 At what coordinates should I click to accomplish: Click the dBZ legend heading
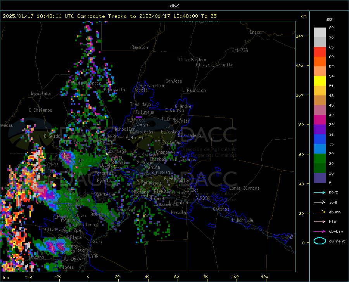tap(329, 19)
